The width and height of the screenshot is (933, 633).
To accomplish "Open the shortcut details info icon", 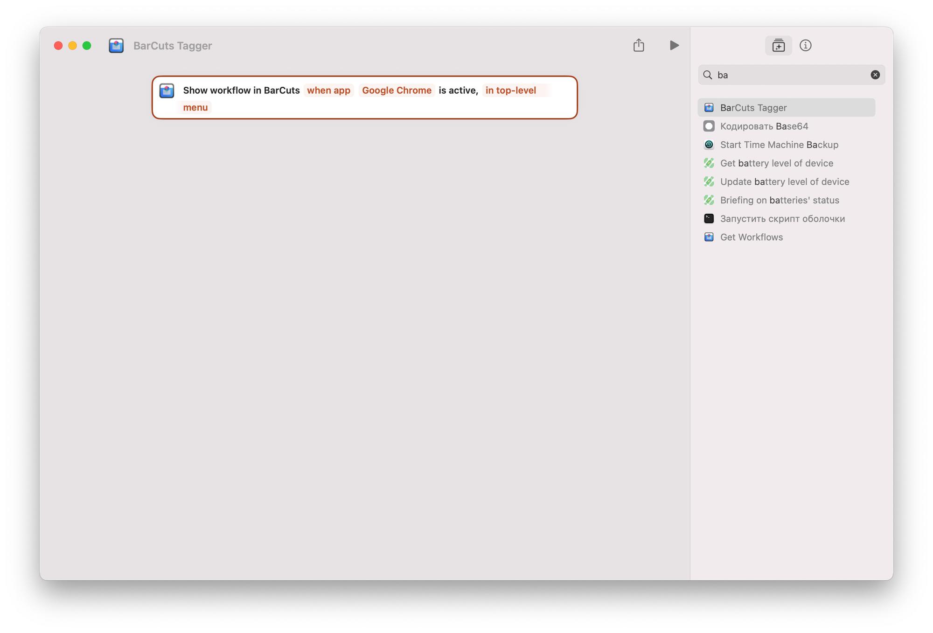I will (x=805, y=45).
